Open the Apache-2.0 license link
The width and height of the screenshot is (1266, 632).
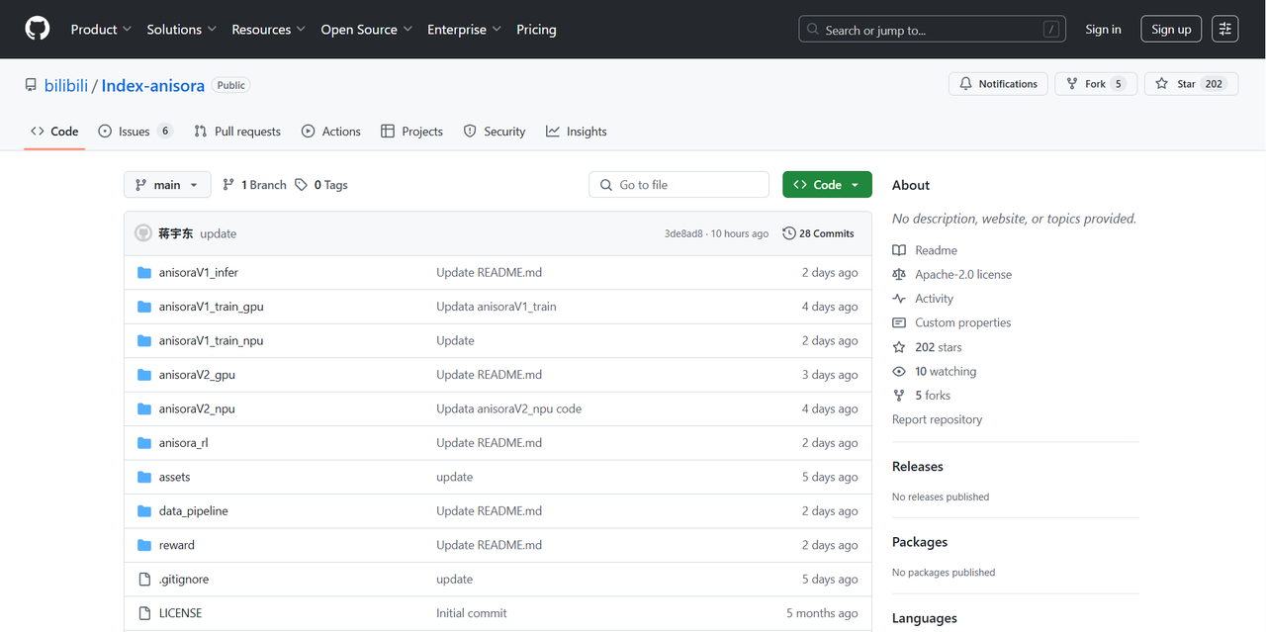[951, 275]
